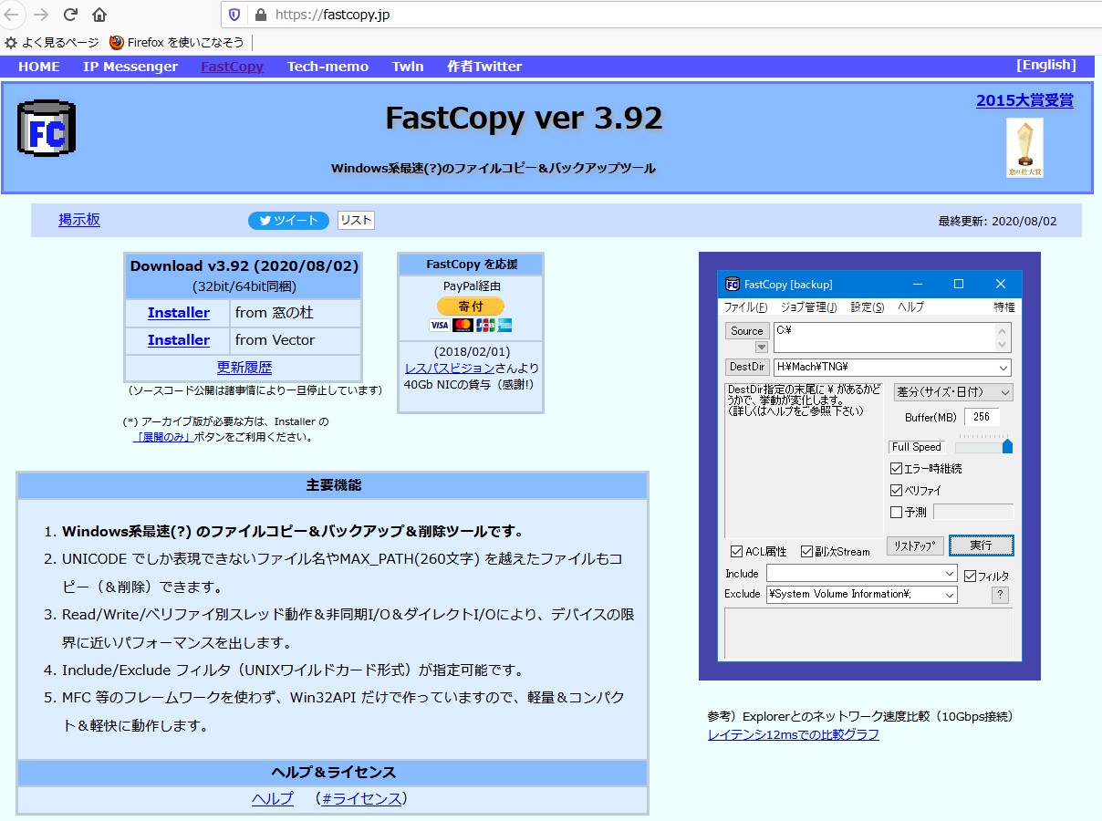Maximize the FastCopy [backup] window

959,284
